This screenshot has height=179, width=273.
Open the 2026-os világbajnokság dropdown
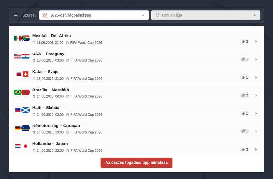(x=94, y=15)
